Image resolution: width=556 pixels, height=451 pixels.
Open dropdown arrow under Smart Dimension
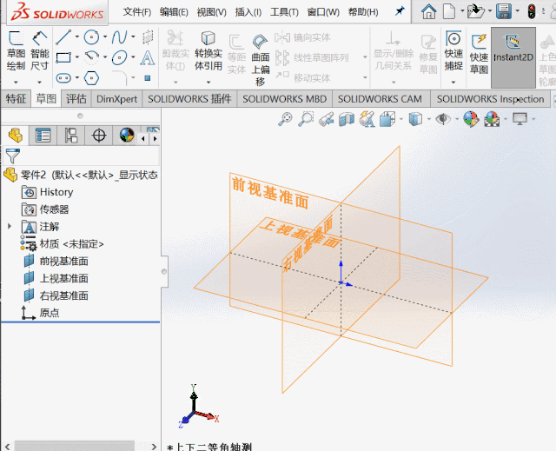39,83
